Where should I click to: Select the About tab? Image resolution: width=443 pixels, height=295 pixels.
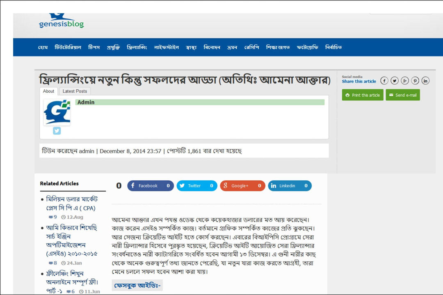pyautogui.click(x=49, y=91)
